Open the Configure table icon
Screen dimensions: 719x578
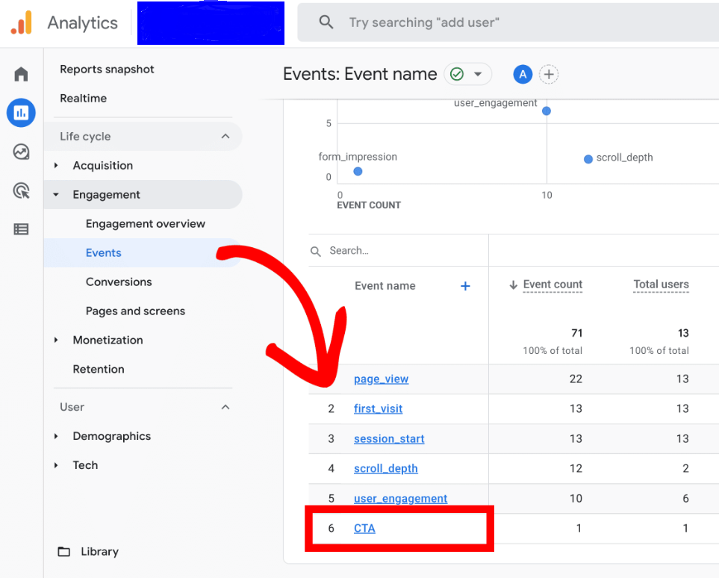click(x=21, y=229)
